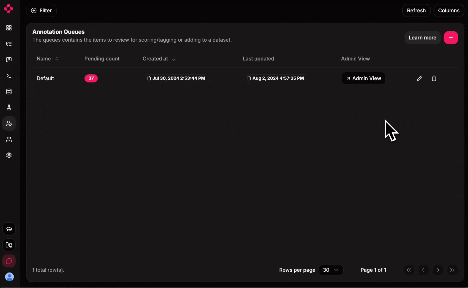Open the feedback chat bubble at bottom left
The width and height of the screenshot is (468, 288).
tap(9, 261)
